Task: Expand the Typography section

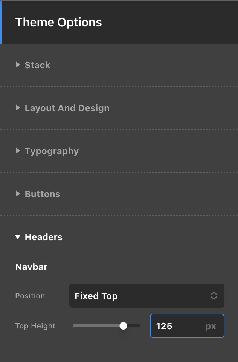Action: (x=52, y=151)
